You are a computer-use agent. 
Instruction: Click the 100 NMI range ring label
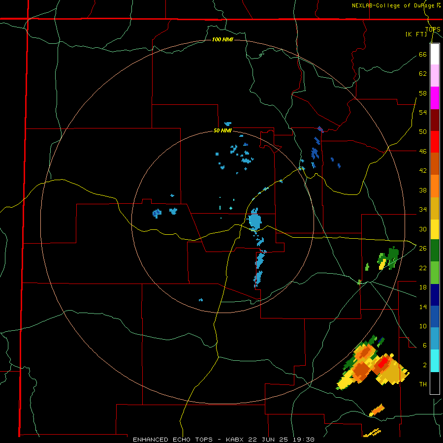point(222,39)
